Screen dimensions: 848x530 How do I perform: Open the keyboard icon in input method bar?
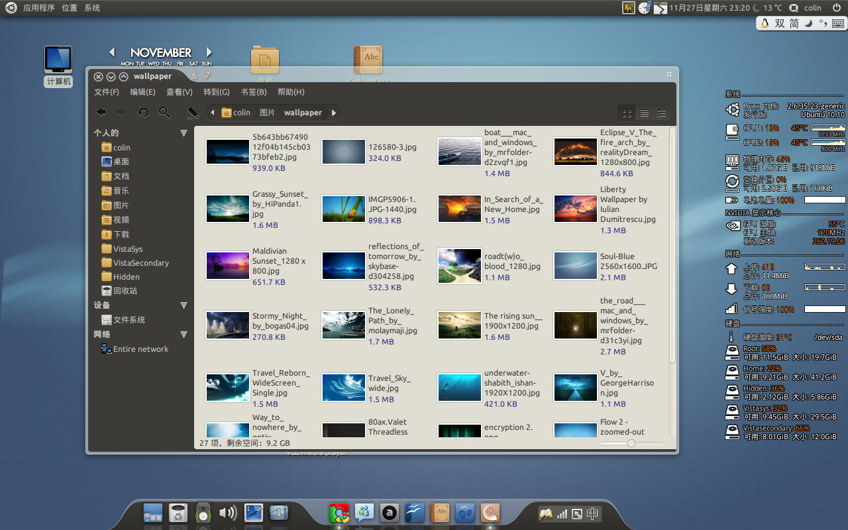[x=837, y=23]
